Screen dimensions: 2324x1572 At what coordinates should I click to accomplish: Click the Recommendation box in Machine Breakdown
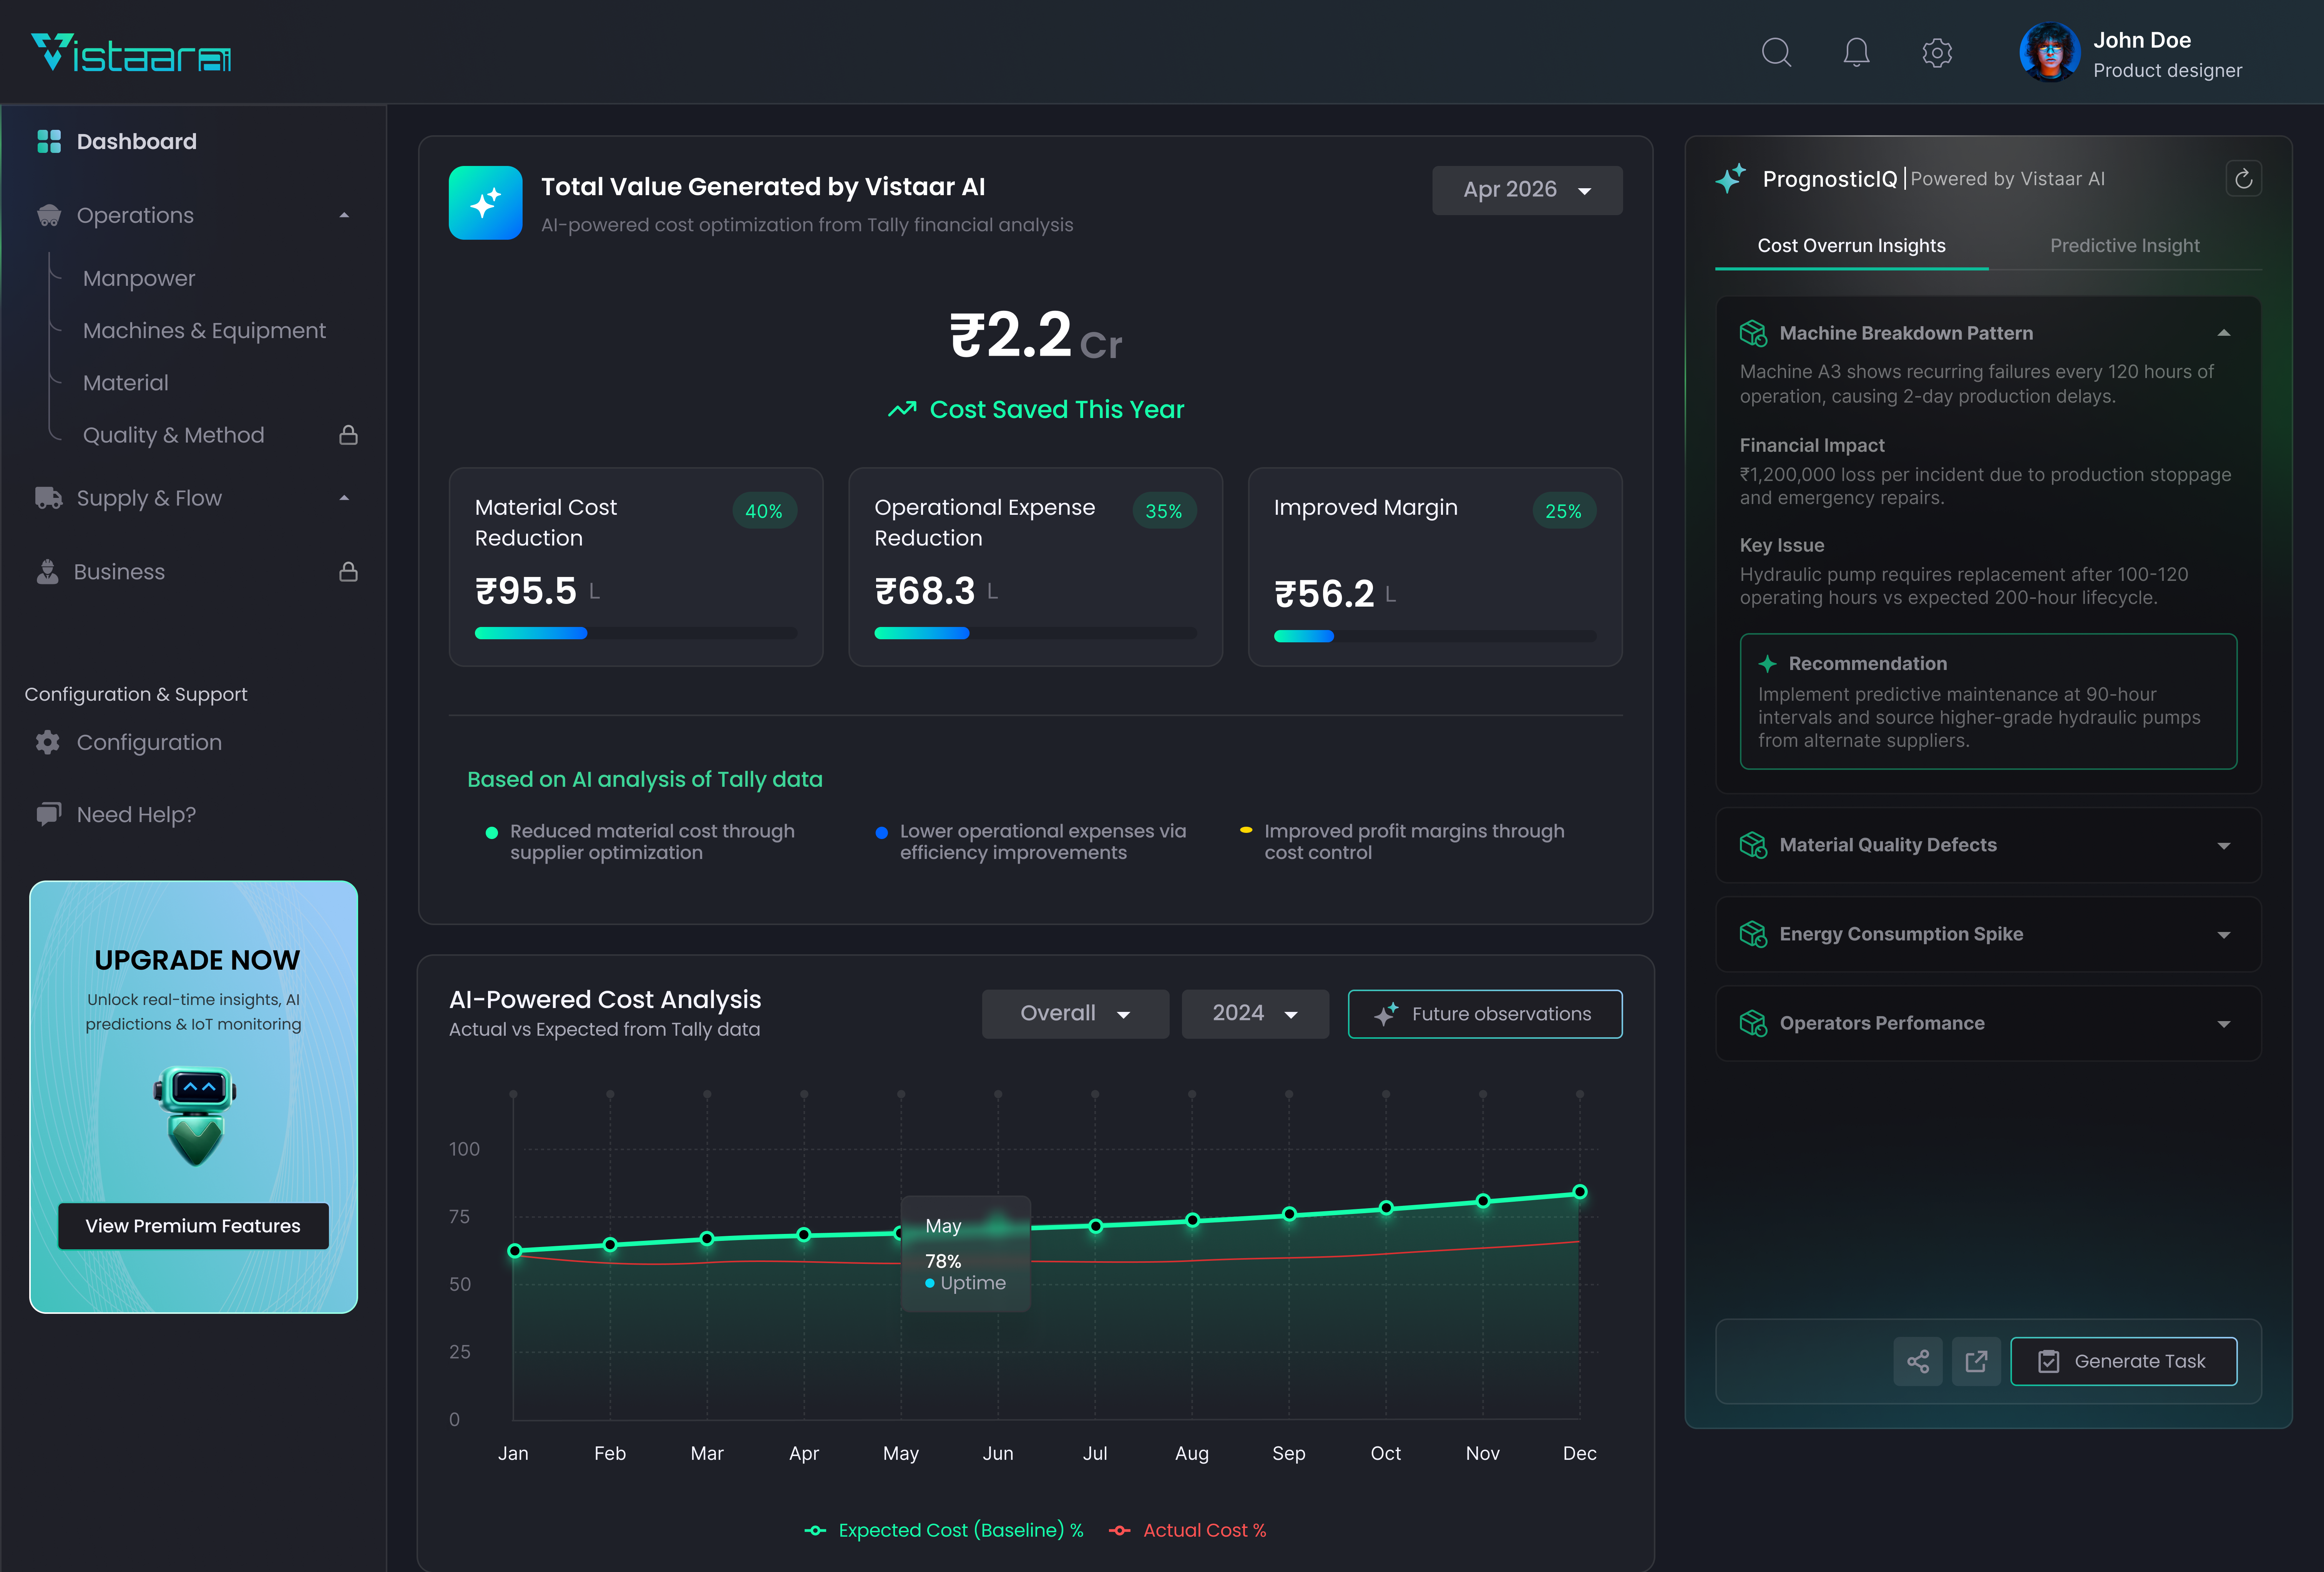1988,701
